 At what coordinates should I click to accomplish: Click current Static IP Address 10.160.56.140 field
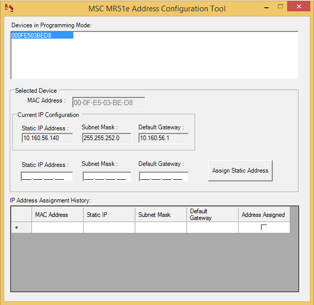(47, 138)
